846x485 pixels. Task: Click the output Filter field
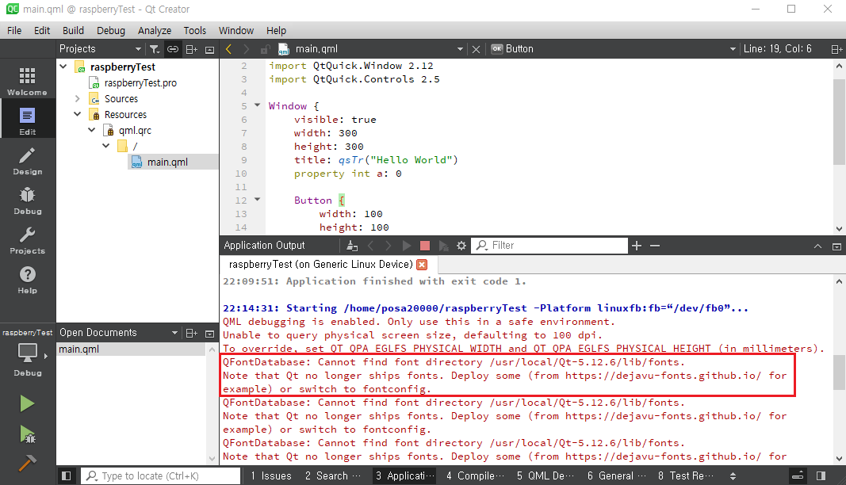549,246
